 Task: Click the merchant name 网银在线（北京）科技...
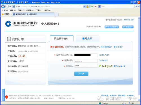29,46
